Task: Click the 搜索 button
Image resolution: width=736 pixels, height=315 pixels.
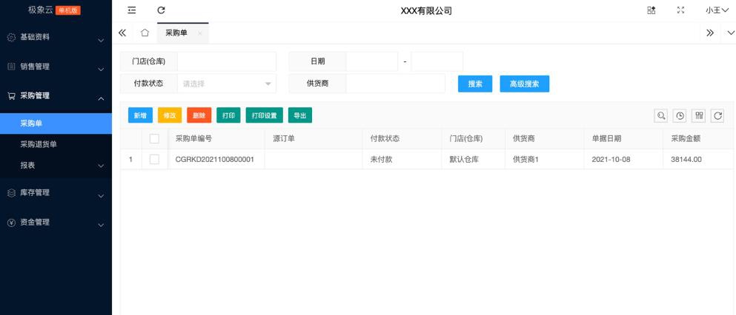Action: click(x=475, y=84)
